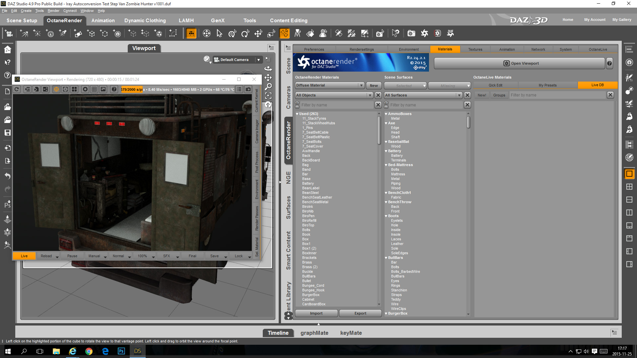Click the OctaneLive Filter by name field
The image size is (637, 358).
(557, 95)
